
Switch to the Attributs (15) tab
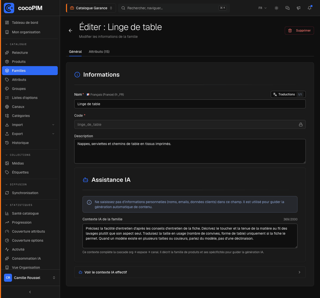(99, 52)
